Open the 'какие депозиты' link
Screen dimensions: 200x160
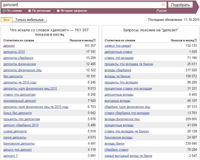coord(15,137)
